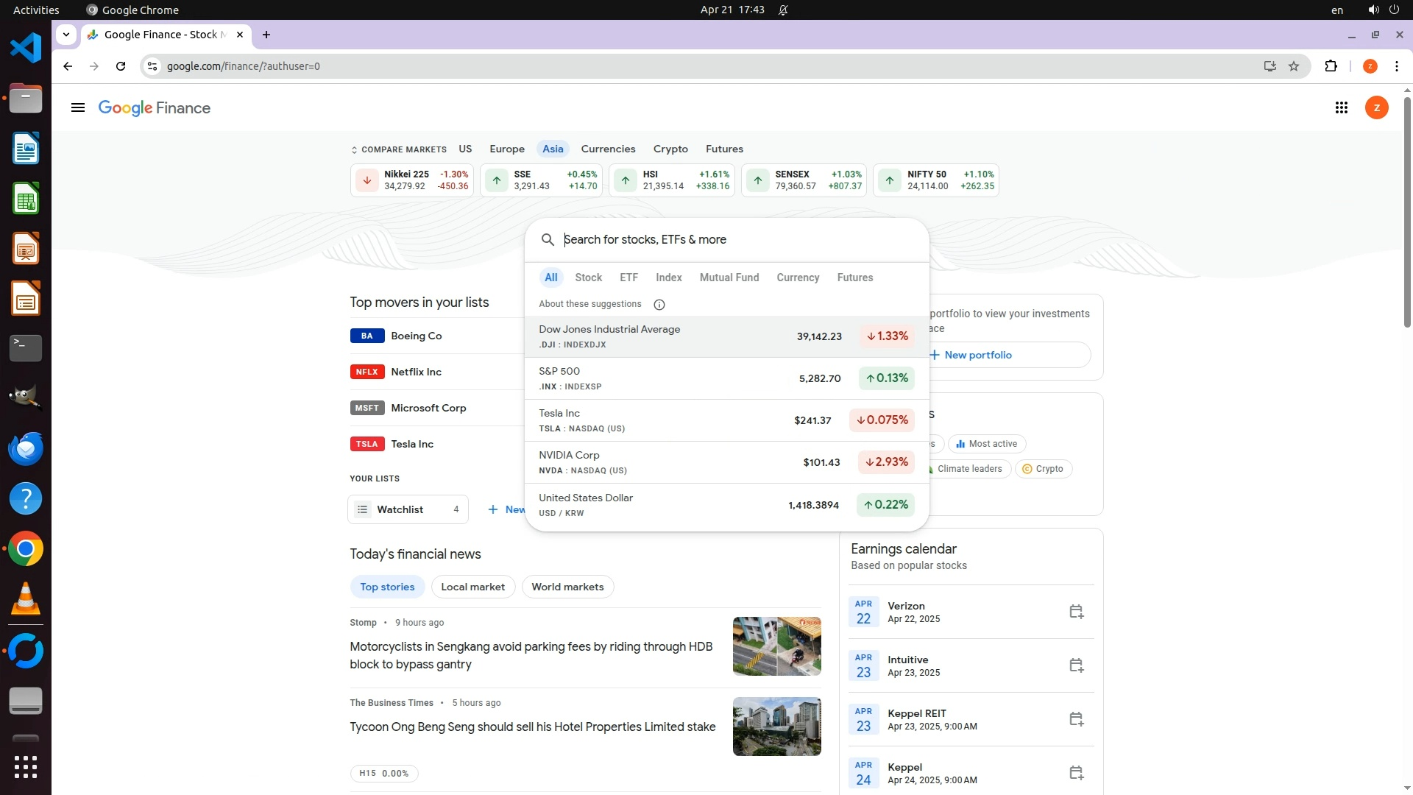The height and width of the screenshot is (795, 1413).
Task: Open Chrome tab search dropdown arrow
Action: [x=66, y=35]
